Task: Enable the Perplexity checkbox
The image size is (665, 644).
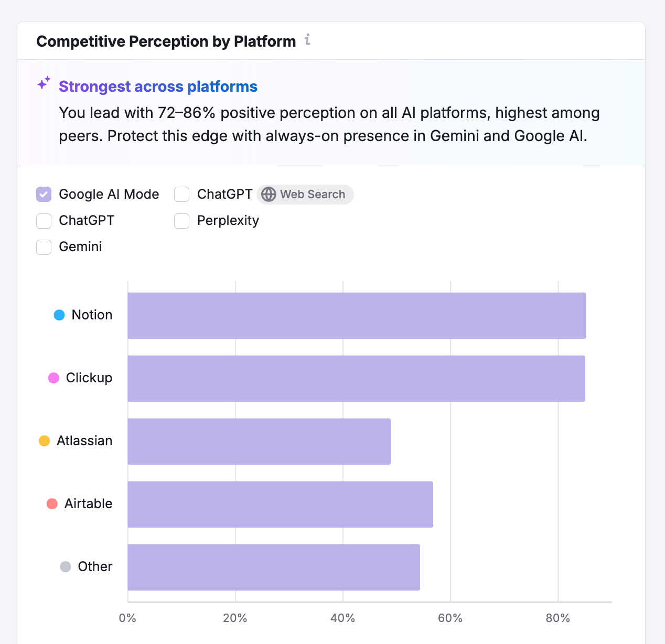Action: coord(181,221)
